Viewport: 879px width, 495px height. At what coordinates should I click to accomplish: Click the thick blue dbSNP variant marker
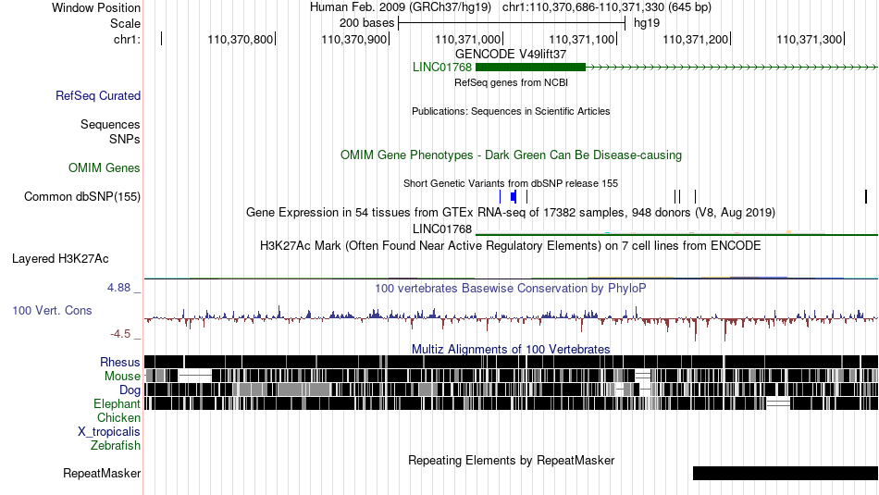[x=514, y=196]
